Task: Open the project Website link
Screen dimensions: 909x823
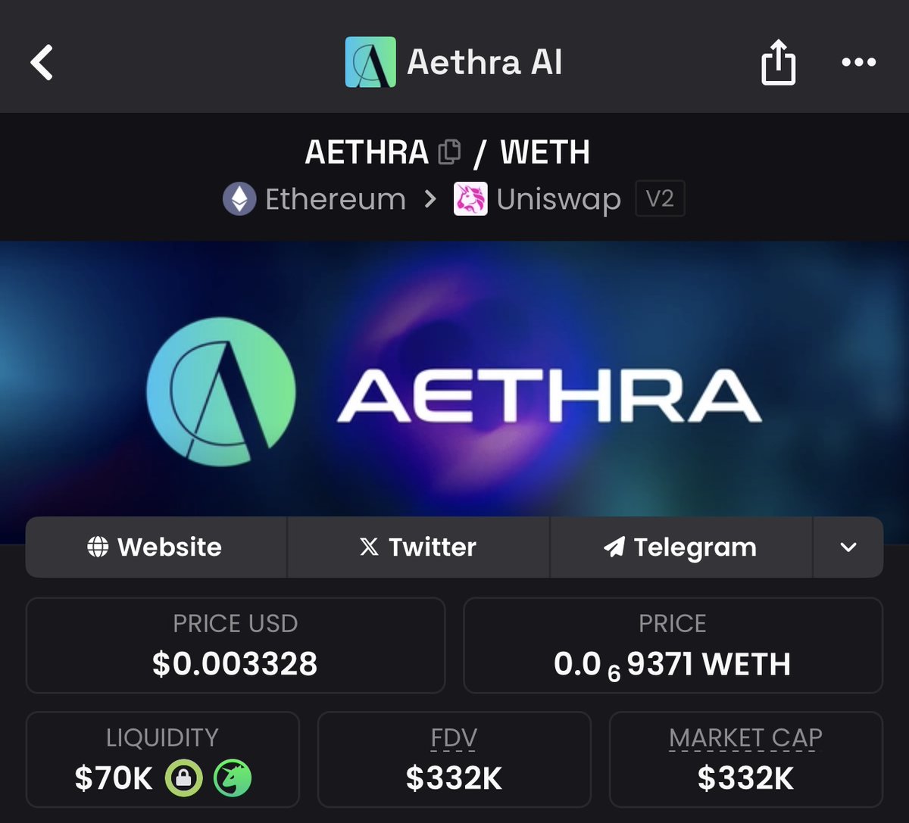Action: click(x=156, y=547)
